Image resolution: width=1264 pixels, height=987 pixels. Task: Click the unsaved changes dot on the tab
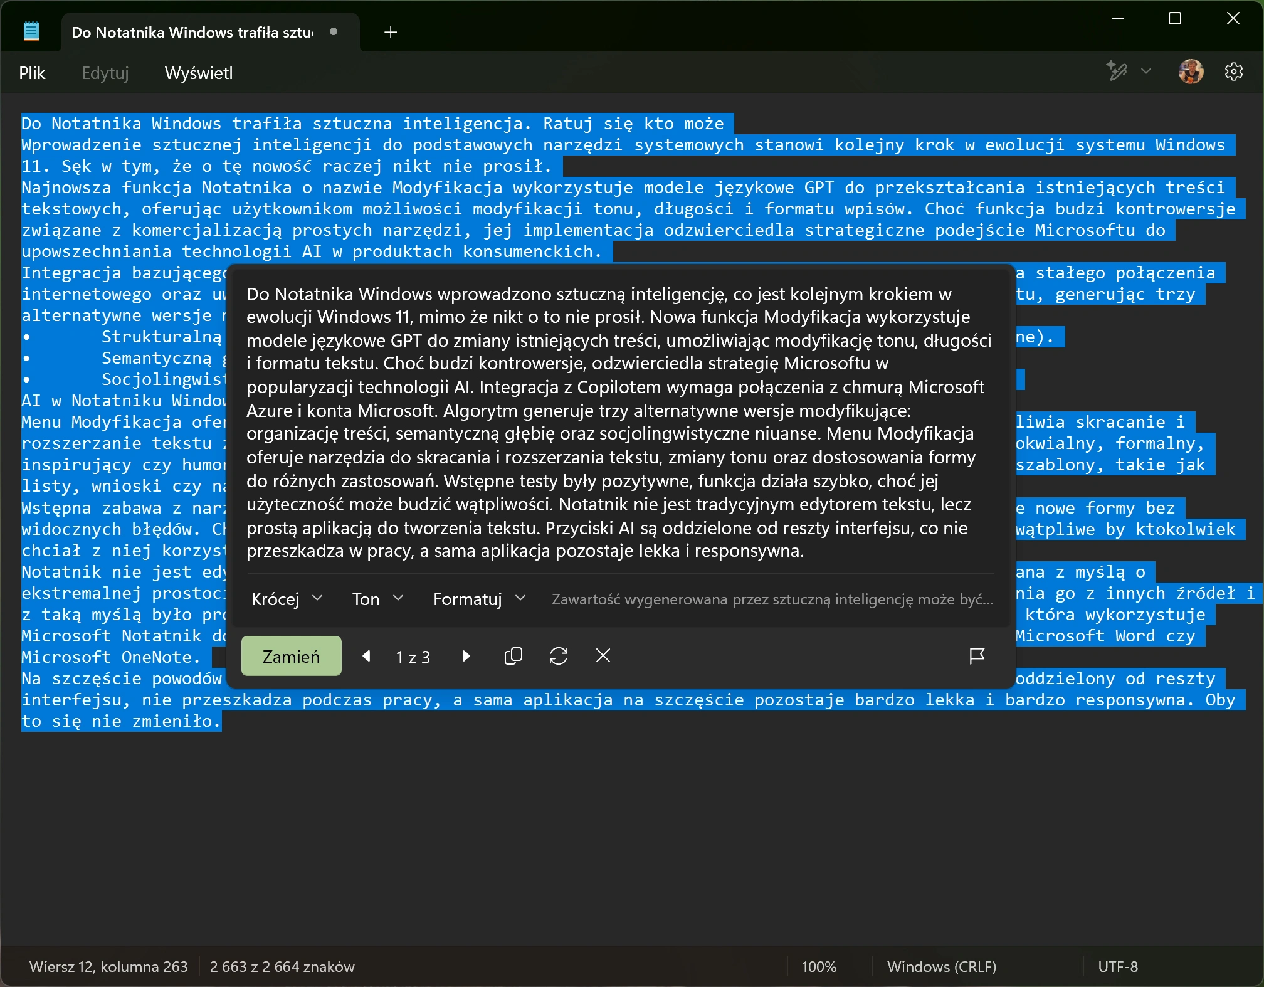pos(334,31)
